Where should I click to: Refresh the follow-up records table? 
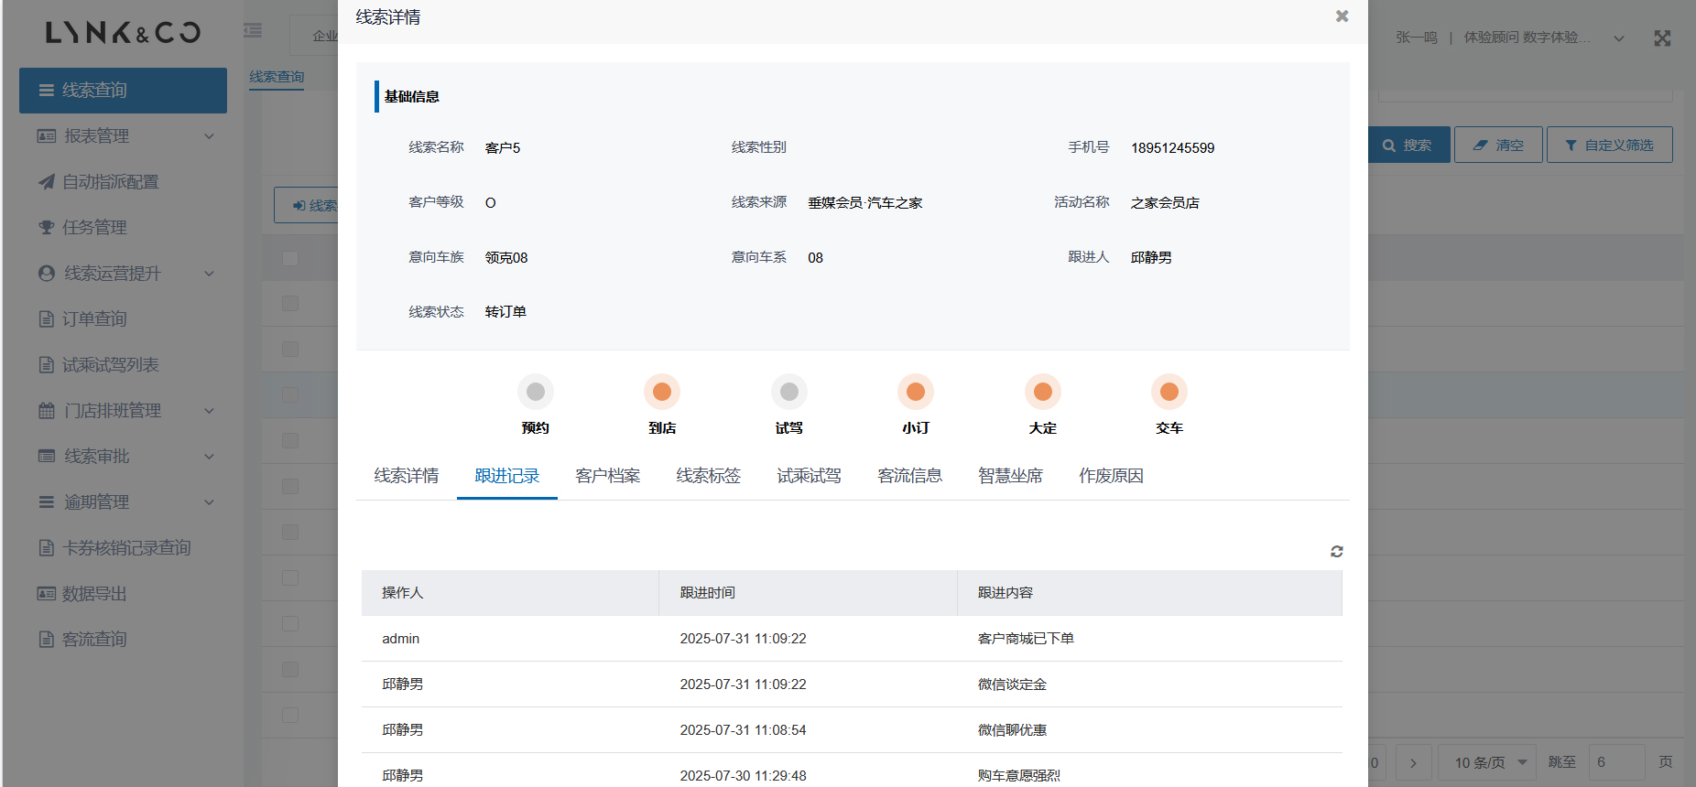point(1337,552)
